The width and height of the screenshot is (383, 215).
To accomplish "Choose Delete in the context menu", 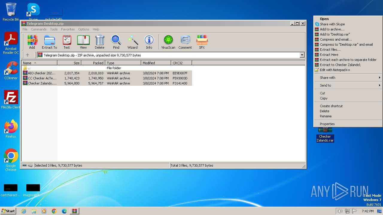I will [x=348, y=111].
